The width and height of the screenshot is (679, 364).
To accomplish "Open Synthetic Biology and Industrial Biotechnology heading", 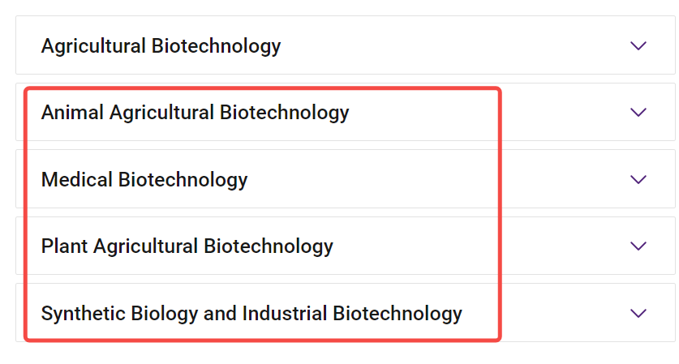I will pos(251,313).
